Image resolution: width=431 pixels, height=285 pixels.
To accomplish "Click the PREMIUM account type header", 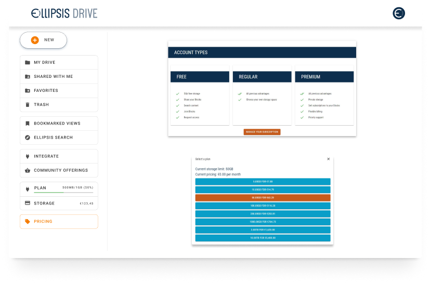I will [x=324, y=77].
